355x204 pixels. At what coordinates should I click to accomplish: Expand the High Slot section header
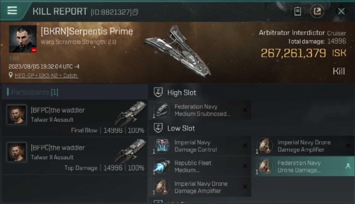[175, 92]
